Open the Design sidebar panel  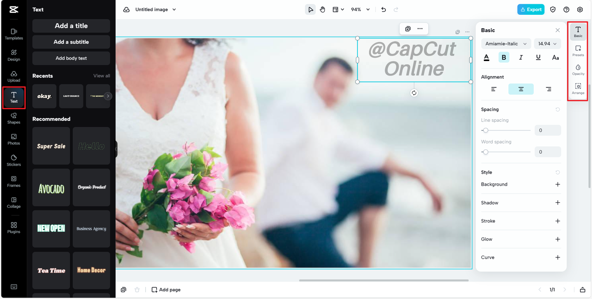coord(14,56)
